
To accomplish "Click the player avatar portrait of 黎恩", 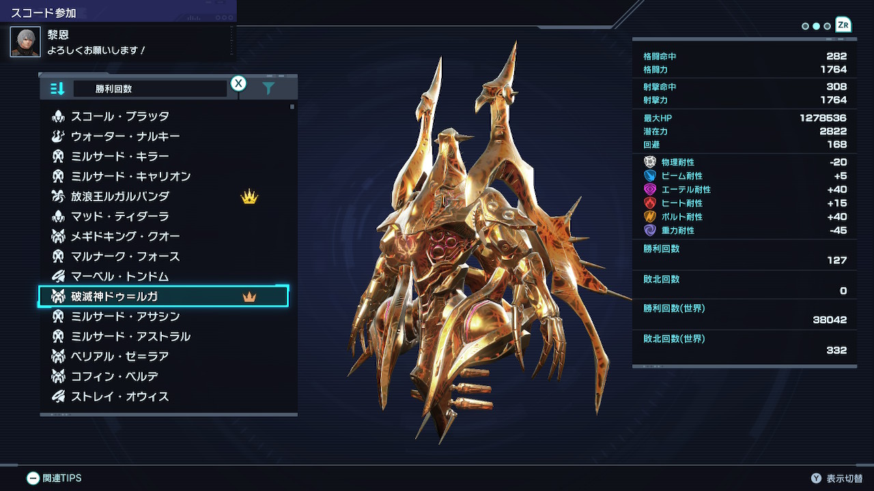I will click(x=25, y=42).
